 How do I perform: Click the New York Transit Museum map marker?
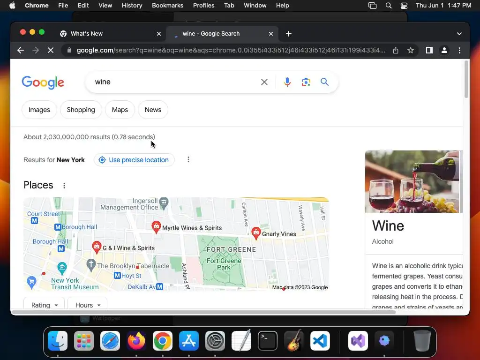(62, 268)
